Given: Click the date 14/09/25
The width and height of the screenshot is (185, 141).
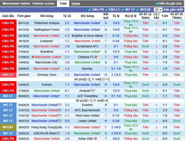Looking at the screenshot, I should 24,62.
